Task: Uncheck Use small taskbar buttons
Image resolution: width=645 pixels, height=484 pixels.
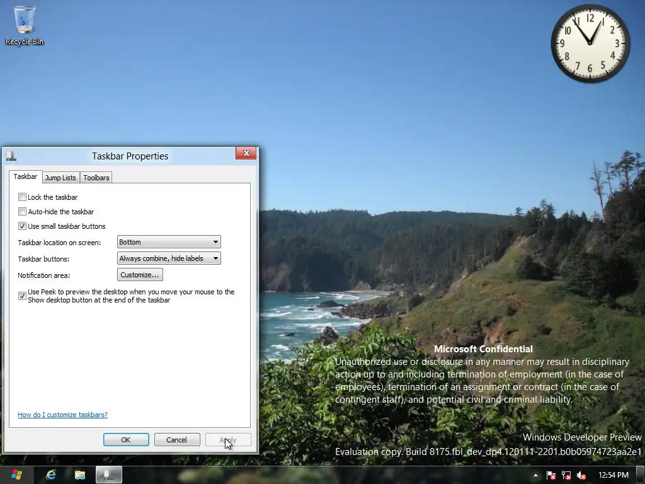Action: click(x=22, y=226)
